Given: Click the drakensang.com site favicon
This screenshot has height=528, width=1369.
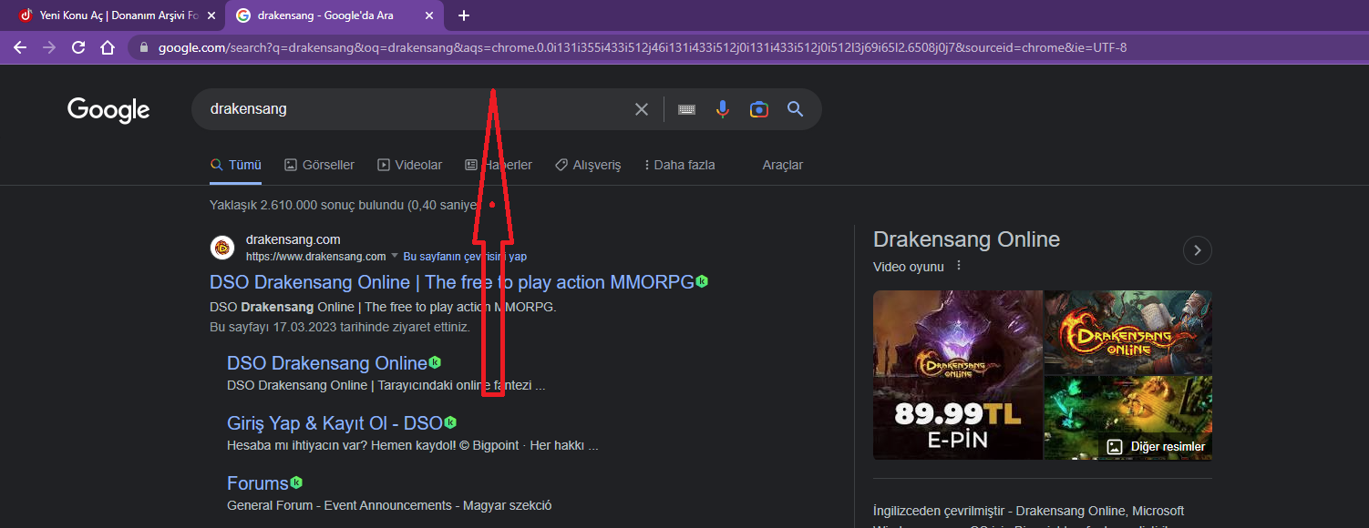Looking at the screenshot, I should coord(222,248).
